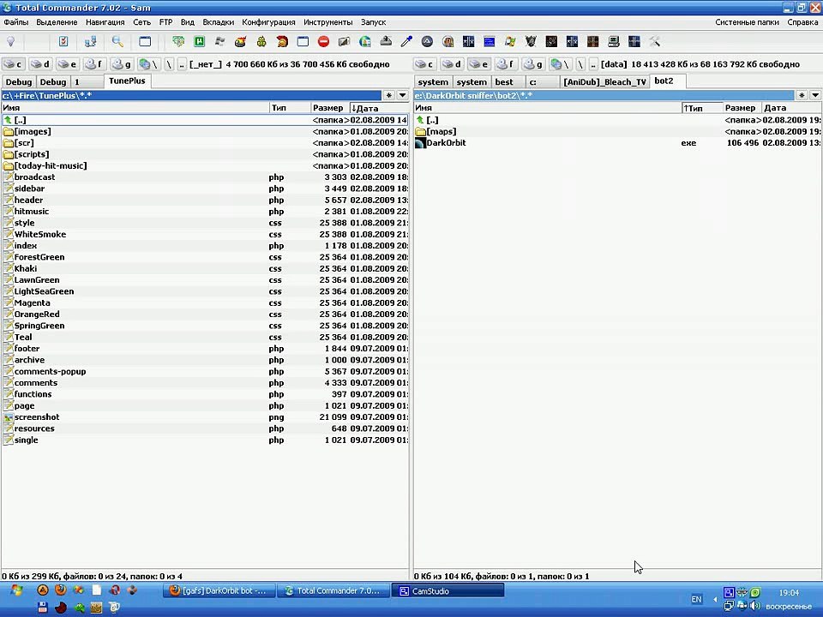Sort left panel by Размер column
Screen dimensions: 823x617
coord(329,108)
